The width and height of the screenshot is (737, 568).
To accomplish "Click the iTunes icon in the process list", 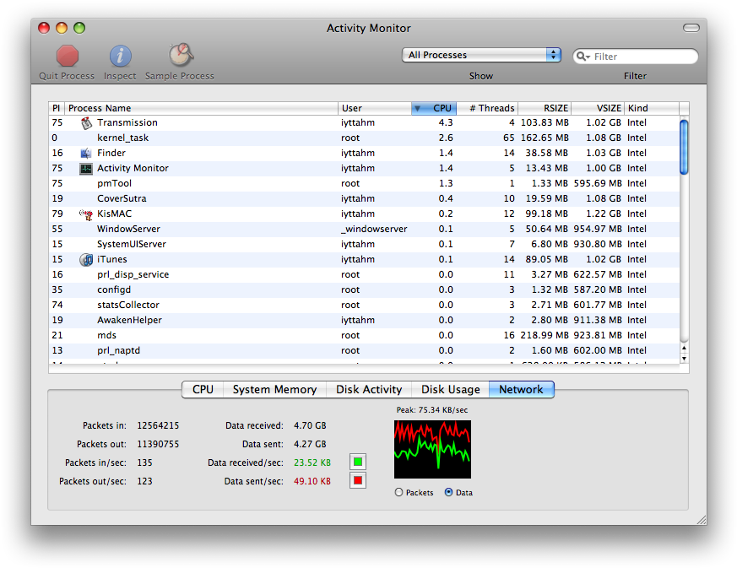I will (85, 259).
